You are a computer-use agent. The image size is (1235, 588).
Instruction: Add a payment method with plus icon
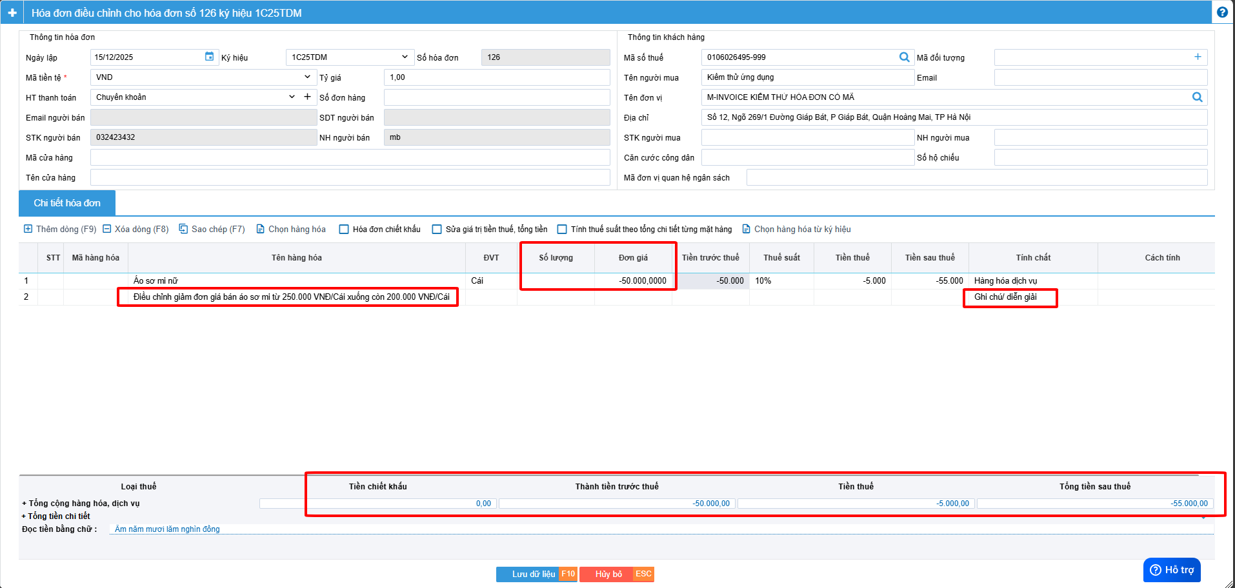click(x=308, y=97)
